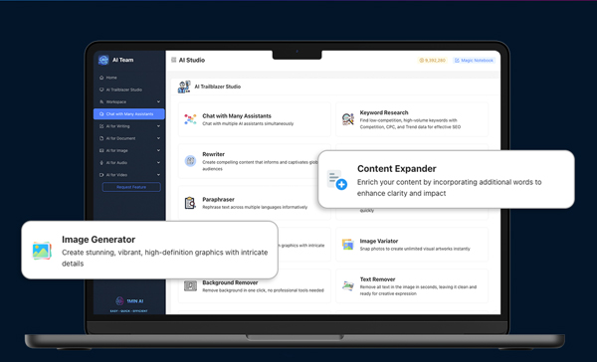Go to Home in the sidebar
The width and height of the screenshot is (597, 362).
click(108, 78)
